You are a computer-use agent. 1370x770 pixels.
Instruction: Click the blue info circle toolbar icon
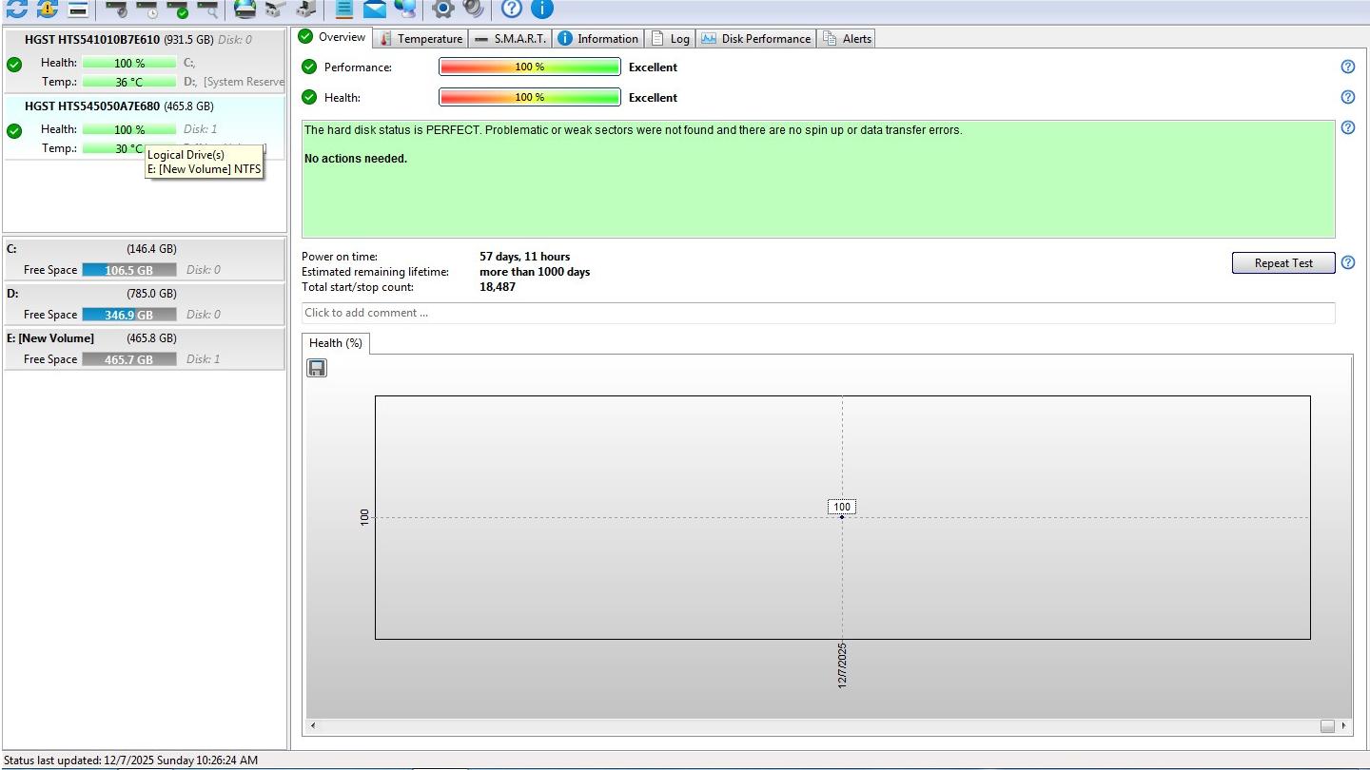point(541,10)
